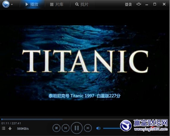Minimize the player window
Image resolution: width=170 pixels, height=136 pixels.
click(x=147, y=5)
